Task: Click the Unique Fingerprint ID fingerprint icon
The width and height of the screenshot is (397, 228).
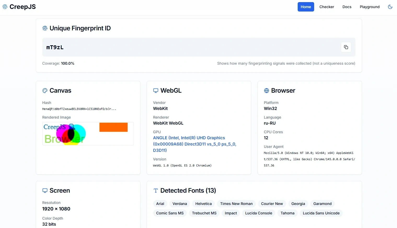Action: (x=45, y=28)
